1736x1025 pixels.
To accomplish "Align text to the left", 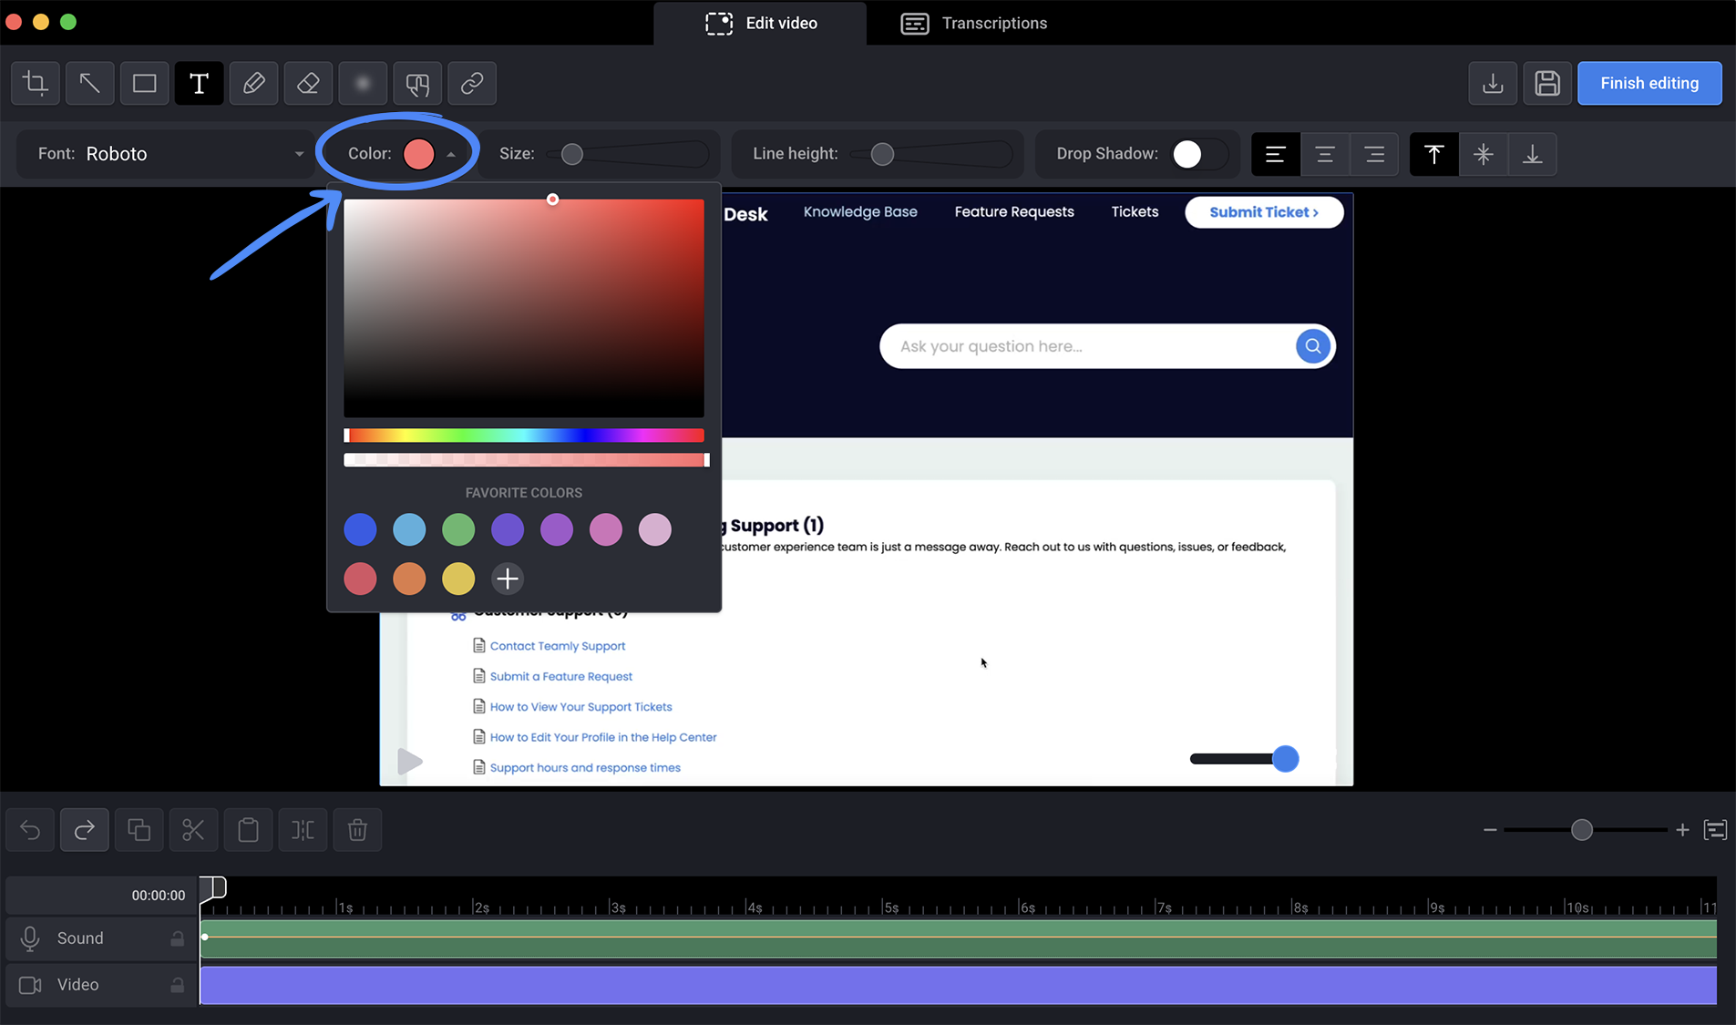I will pos(1276,154).
